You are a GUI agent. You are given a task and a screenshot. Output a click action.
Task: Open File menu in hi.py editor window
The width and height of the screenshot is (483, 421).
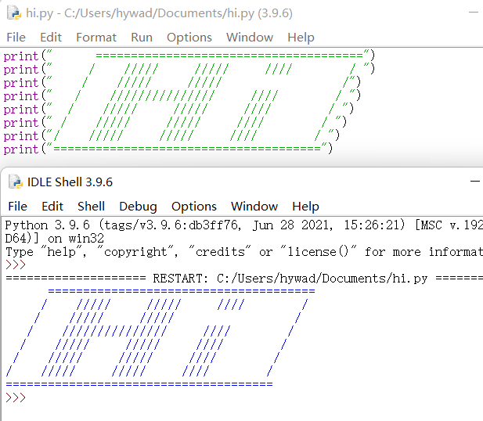point(16,38)
